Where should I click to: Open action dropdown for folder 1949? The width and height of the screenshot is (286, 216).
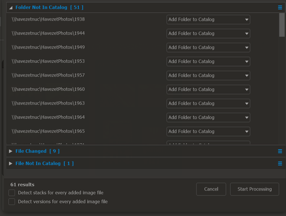coord(208,47)
